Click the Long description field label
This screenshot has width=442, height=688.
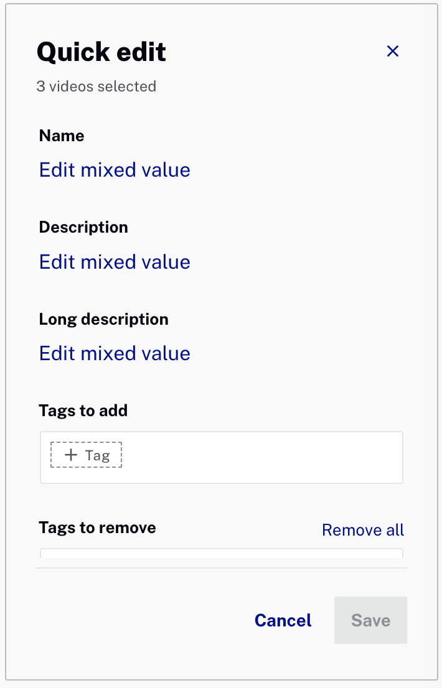point(103,319)
